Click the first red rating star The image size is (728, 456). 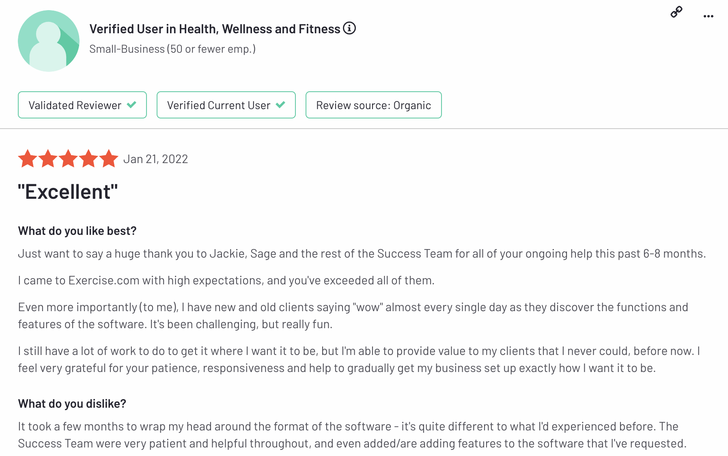pos(28,159)
